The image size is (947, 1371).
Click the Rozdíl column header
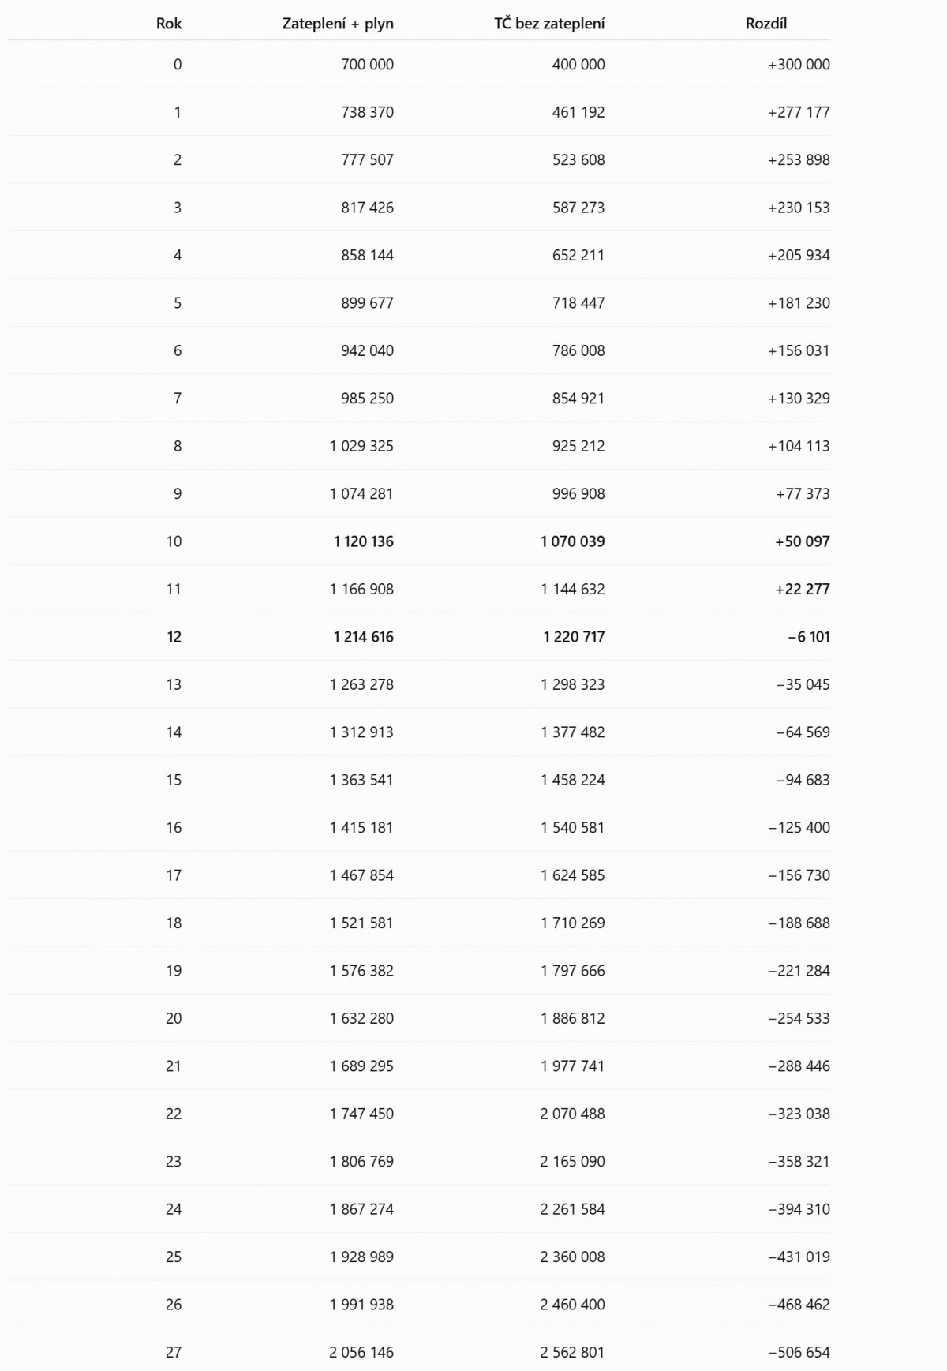click(x=766, y=24)
